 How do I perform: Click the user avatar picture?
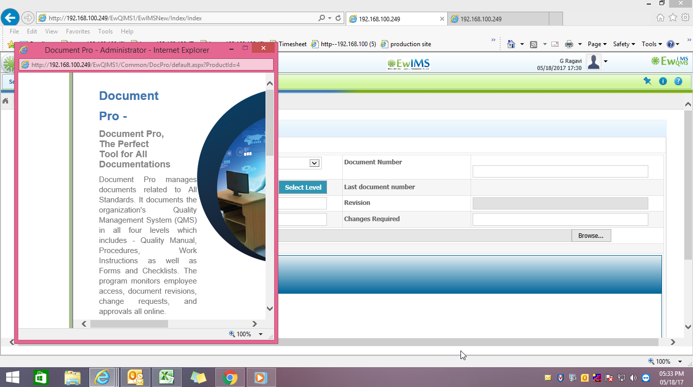click(x=593, y=62)
